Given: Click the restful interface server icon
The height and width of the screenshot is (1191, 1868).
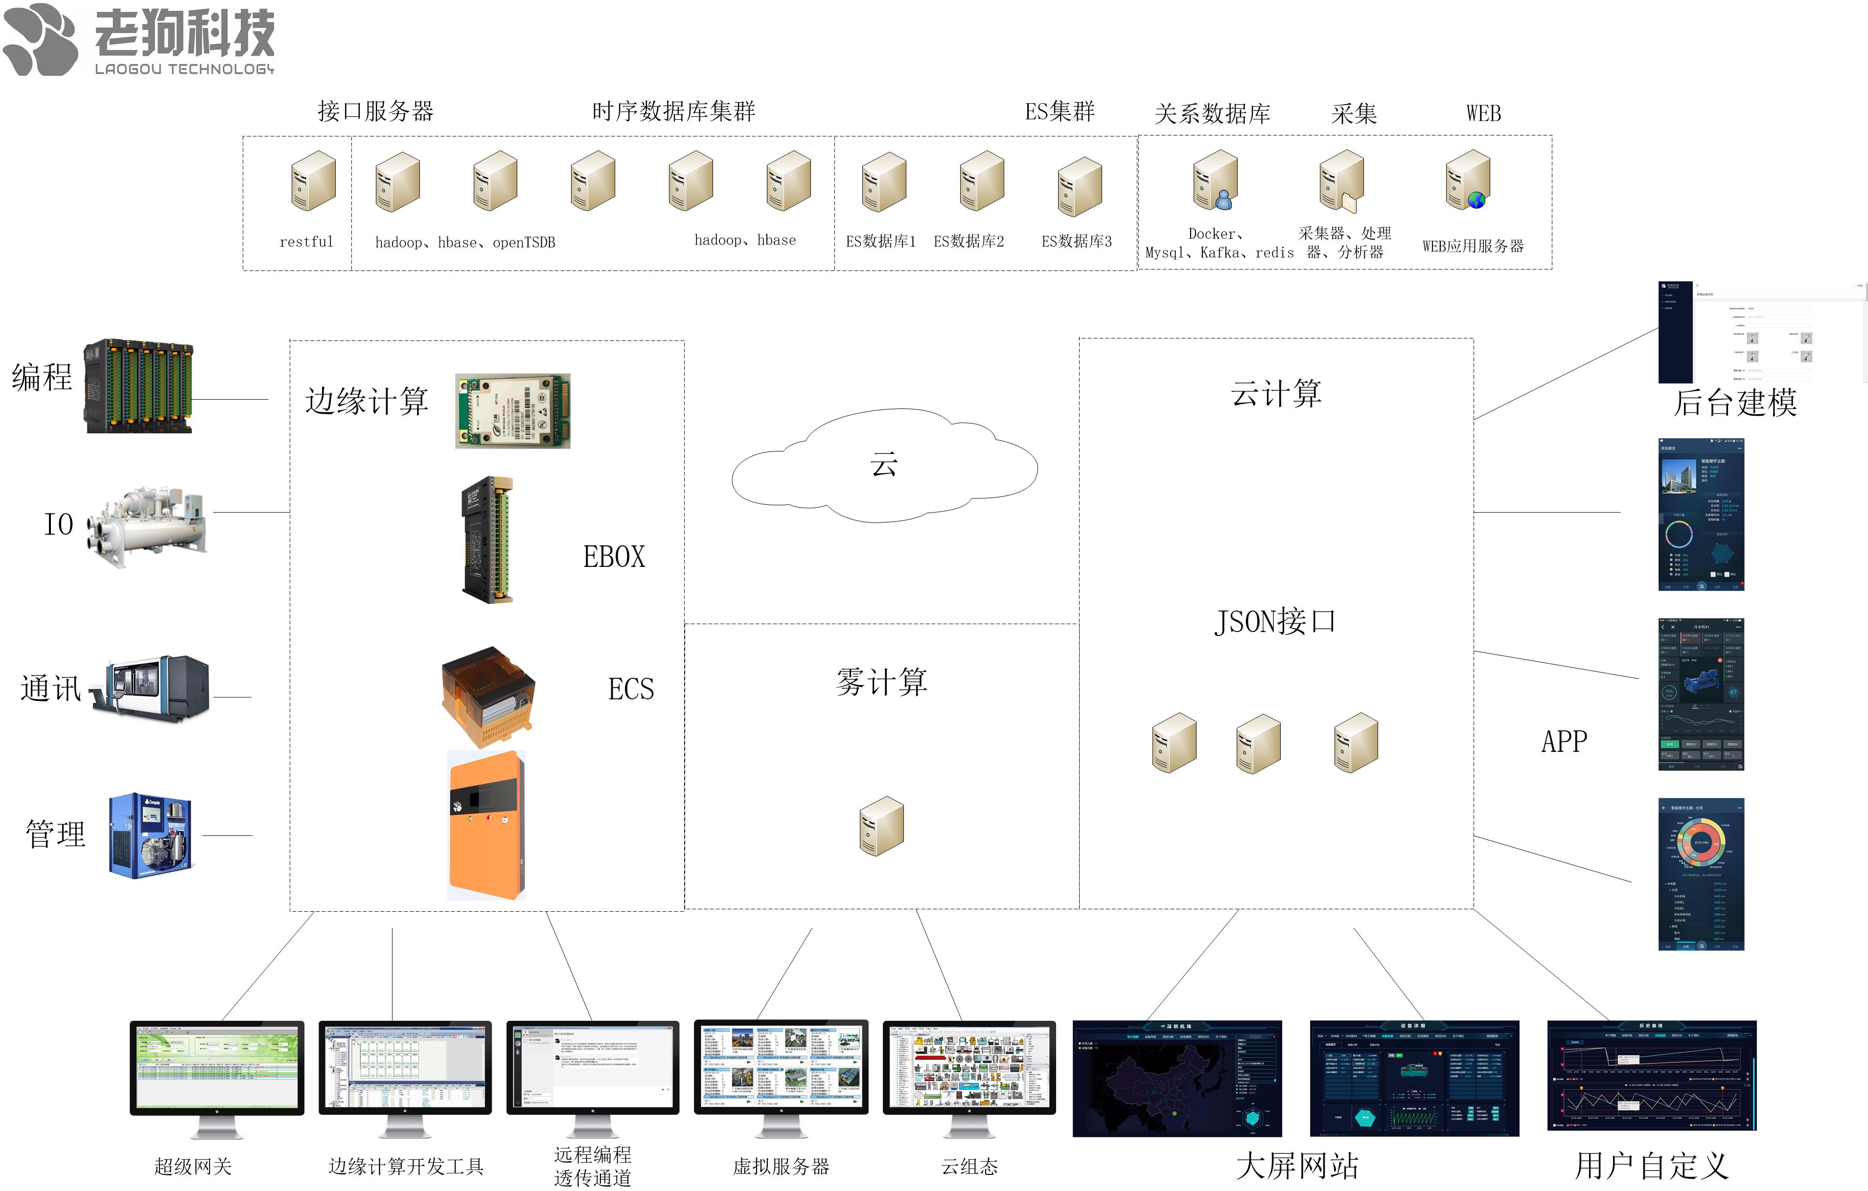Looking at the screenshot, I should coord(313,180).
